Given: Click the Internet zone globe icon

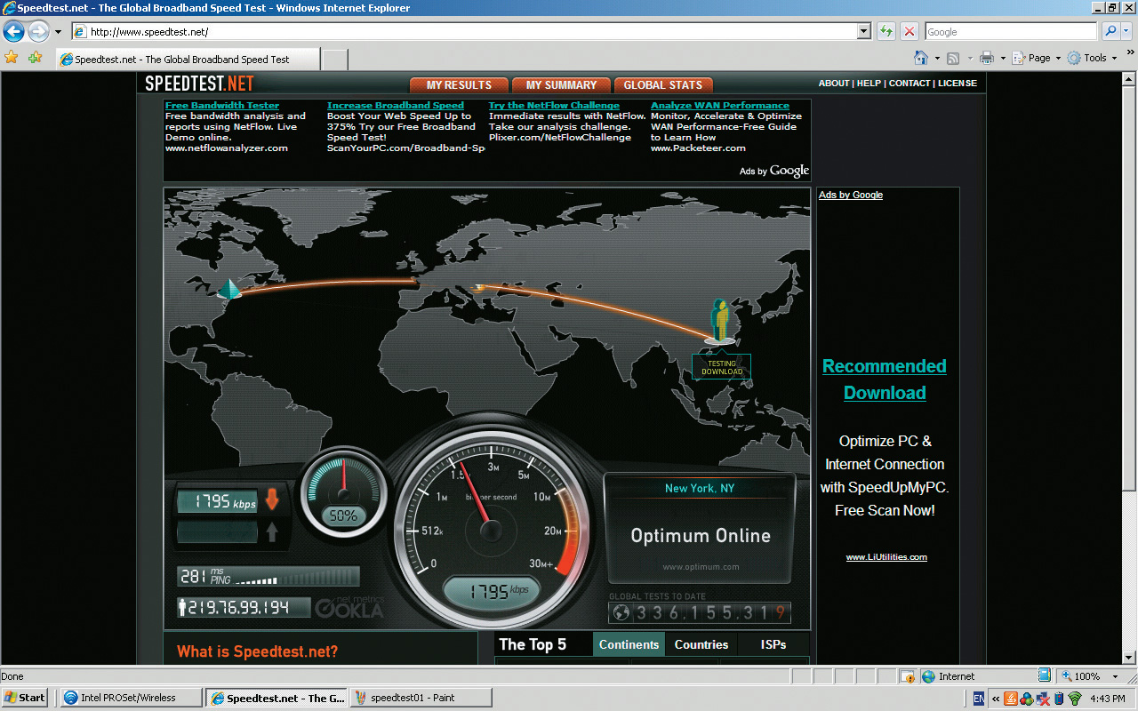Looking at the screenshot, I should click(929, 676).
